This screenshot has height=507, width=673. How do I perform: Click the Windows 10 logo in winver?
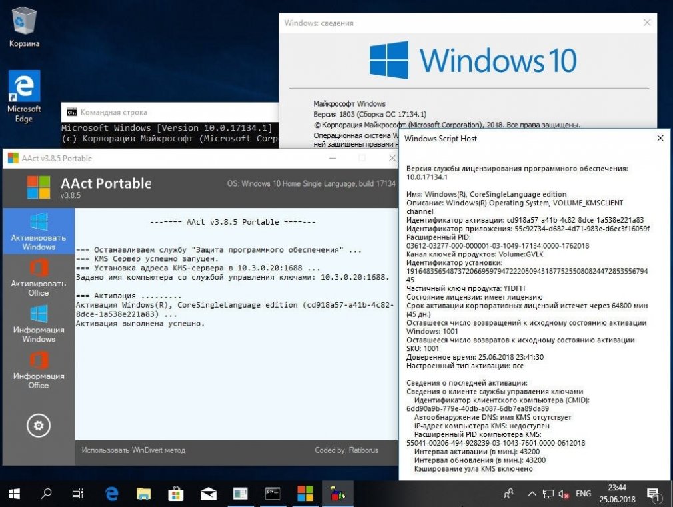[473, 60]
